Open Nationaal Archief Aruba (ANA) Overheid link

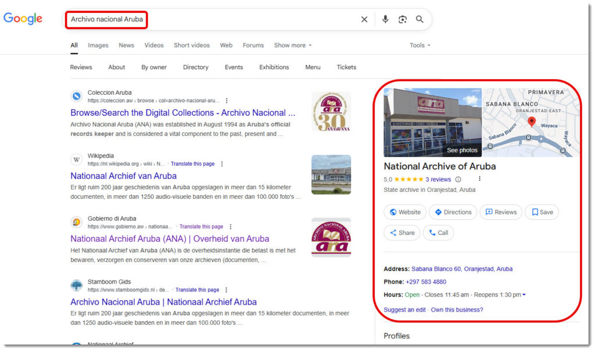coord(170,239)
